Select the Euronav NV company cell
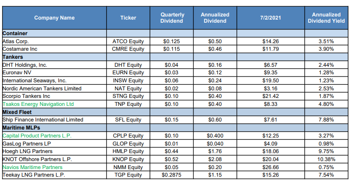The width and height of the screenshot is (356, 190). coord(17,73)
